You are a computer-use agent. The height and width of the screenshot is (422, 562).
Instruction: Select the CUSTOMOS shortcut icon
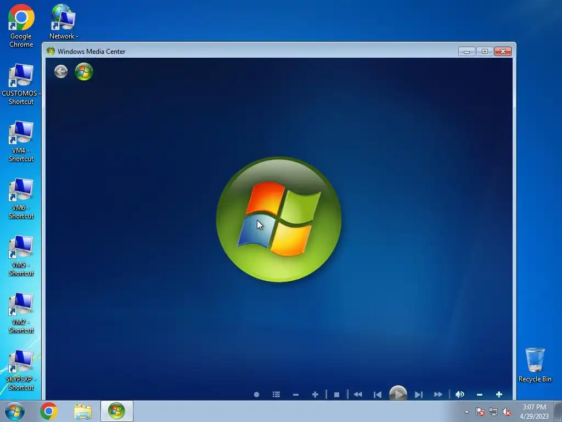click(x=21, y=84)
